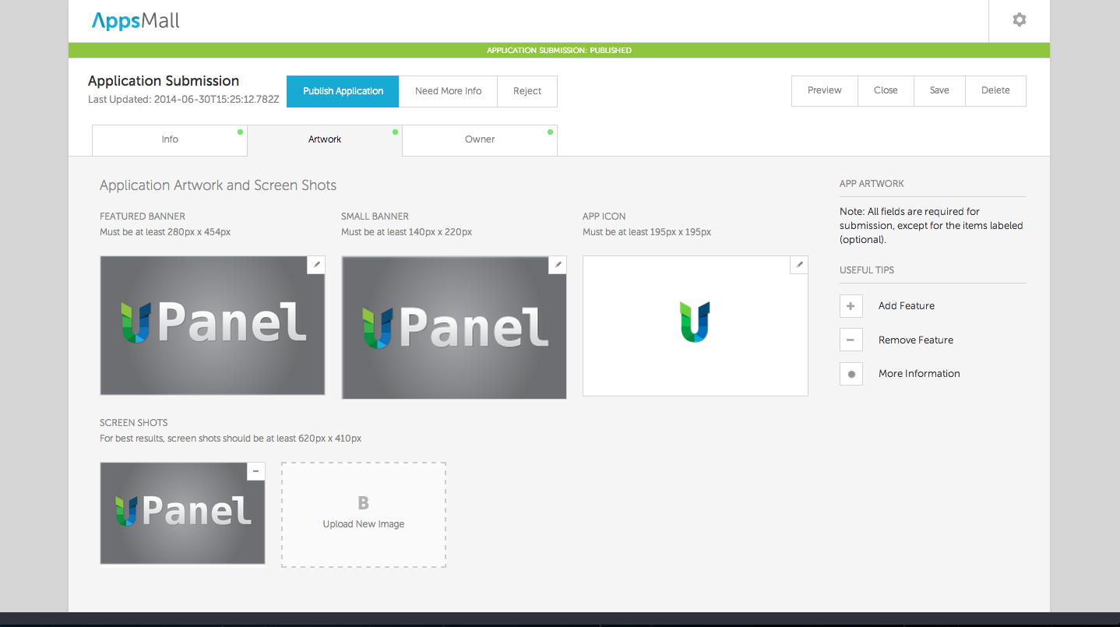Close the application submission
This screenshot has height=627, width=1120.
[886, 90]
